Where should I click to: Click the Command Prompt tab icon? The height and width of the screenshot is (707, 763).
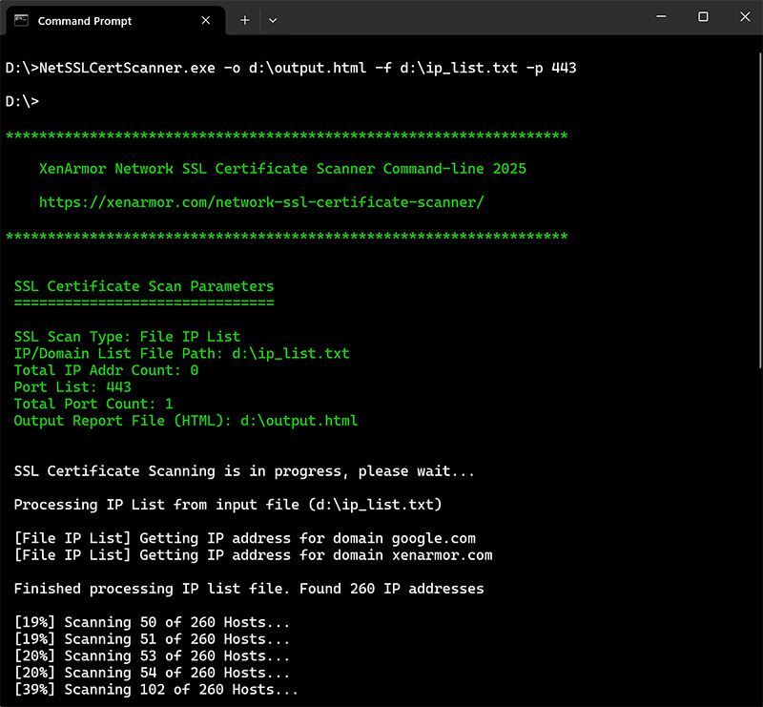point(21,20)
